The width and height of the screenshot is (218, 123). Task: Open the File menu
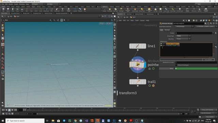click(x=3, y=4)
